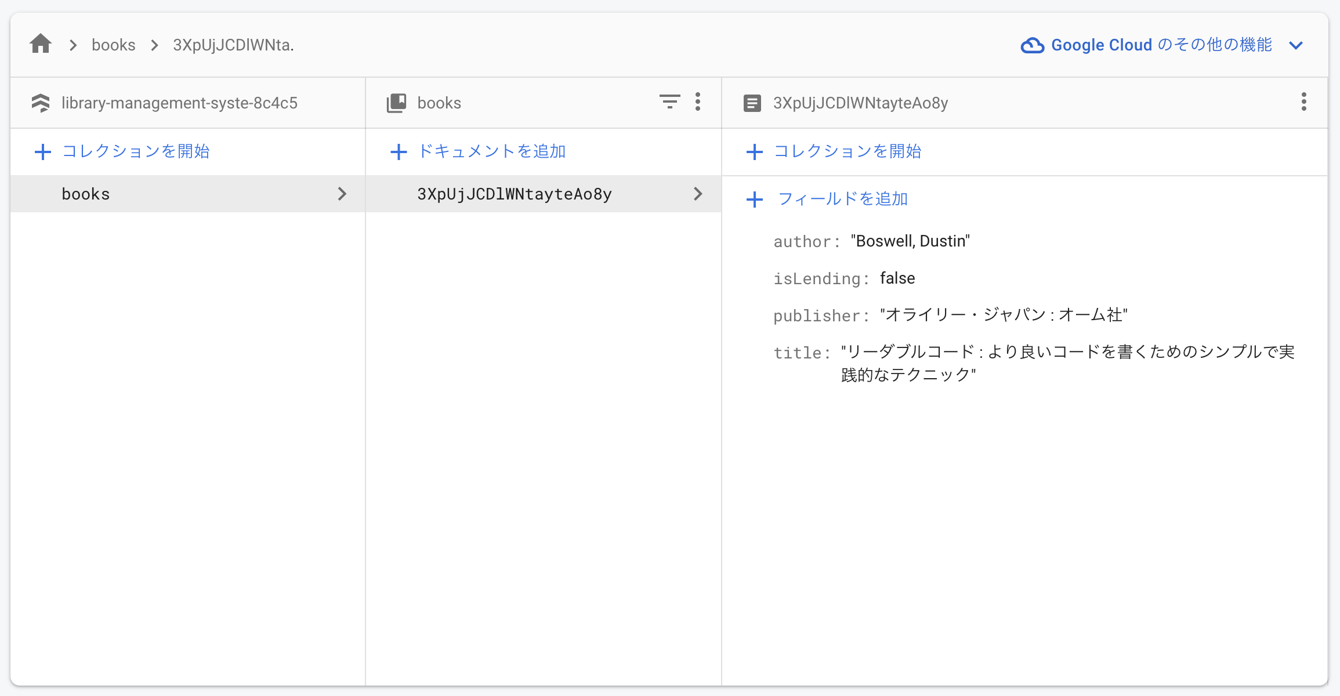Open the filter icon in the books panel
This screenshot has height=696, width=1340.
[670, 102]
